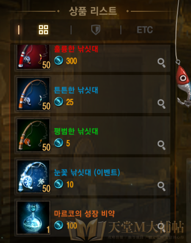Select the snowflake fishing rod image
This screenshot has height=243, width=191.
[x=33, y=177]
